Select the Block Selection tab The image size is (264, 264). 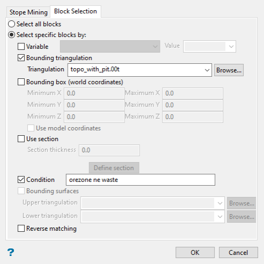click(76, 11)
